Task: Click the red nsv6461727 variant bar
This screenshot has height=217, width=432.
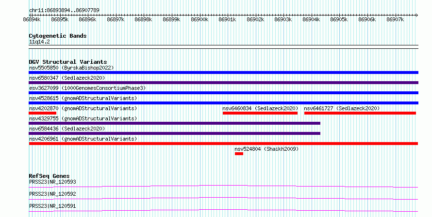Action: coord(360,113)
